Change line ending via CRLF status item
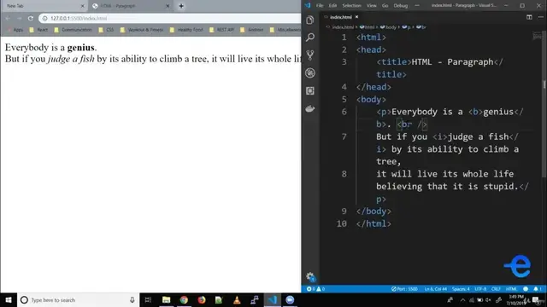The width and height of the screenshot is (547, 307). [x=496, y=289]
